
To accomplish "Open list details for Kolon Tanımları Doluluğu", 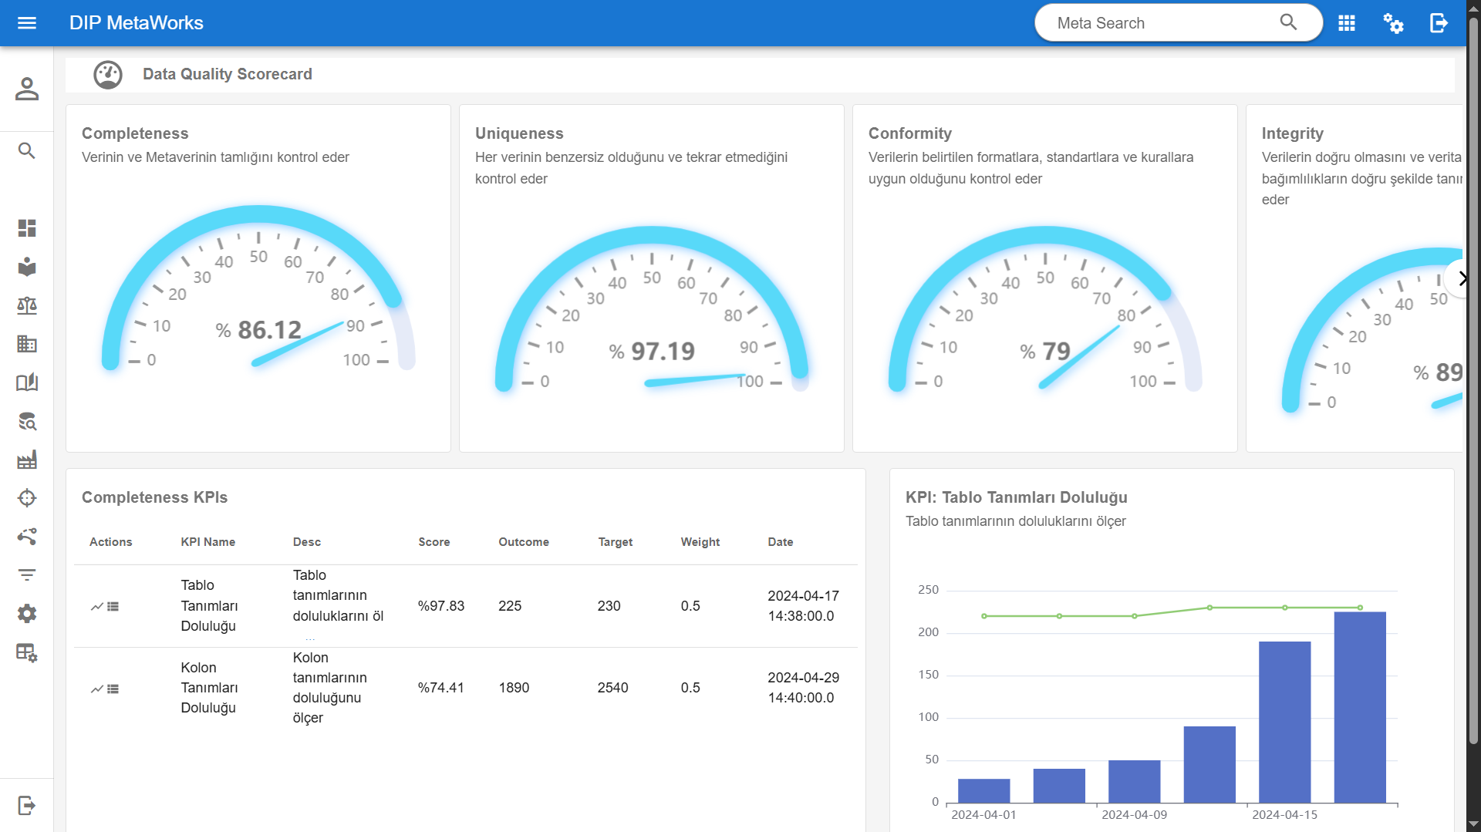I will pos(113,689).
